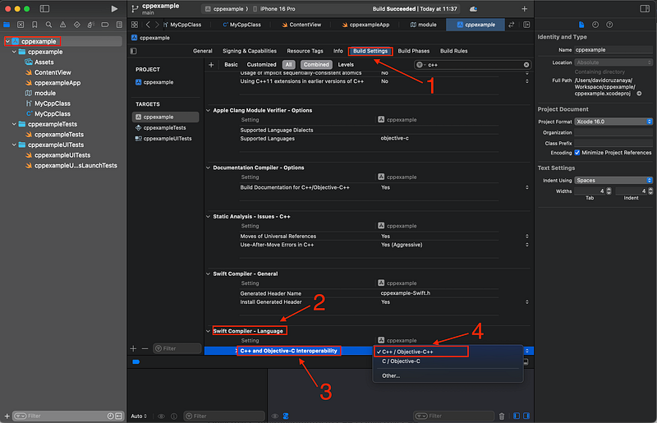Open the project navigator folder icon

pos(7,25)
